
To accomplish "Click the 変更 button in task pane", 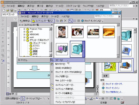I will (x=106, y=76).
